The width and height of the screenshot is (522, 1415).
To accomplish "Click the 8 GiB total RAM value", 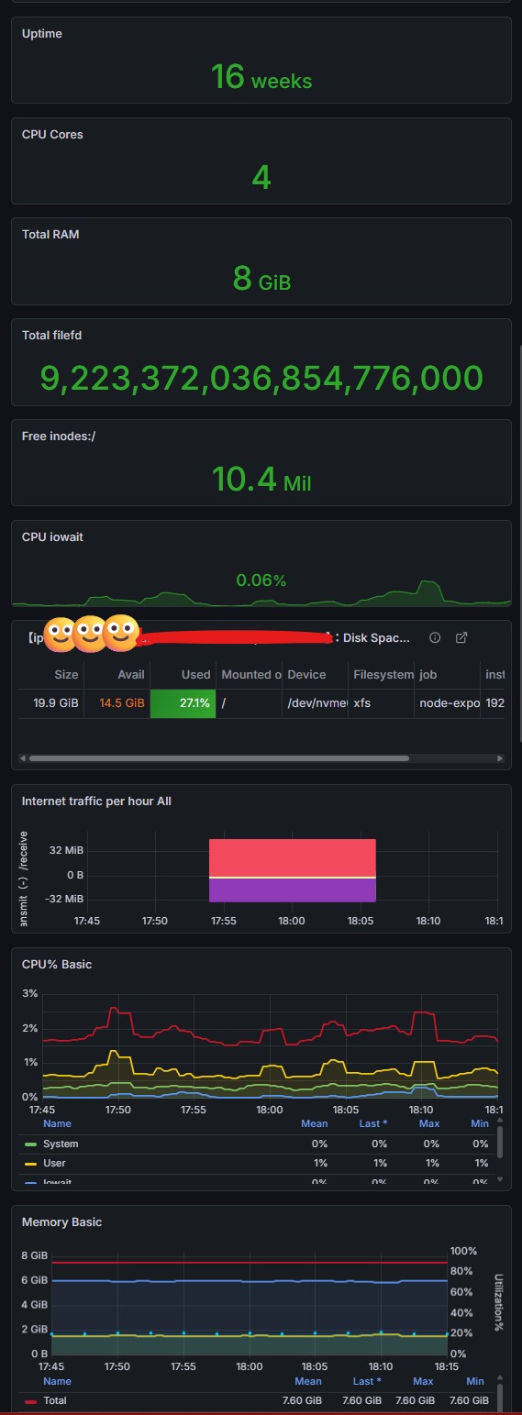I will pos(261,279).
